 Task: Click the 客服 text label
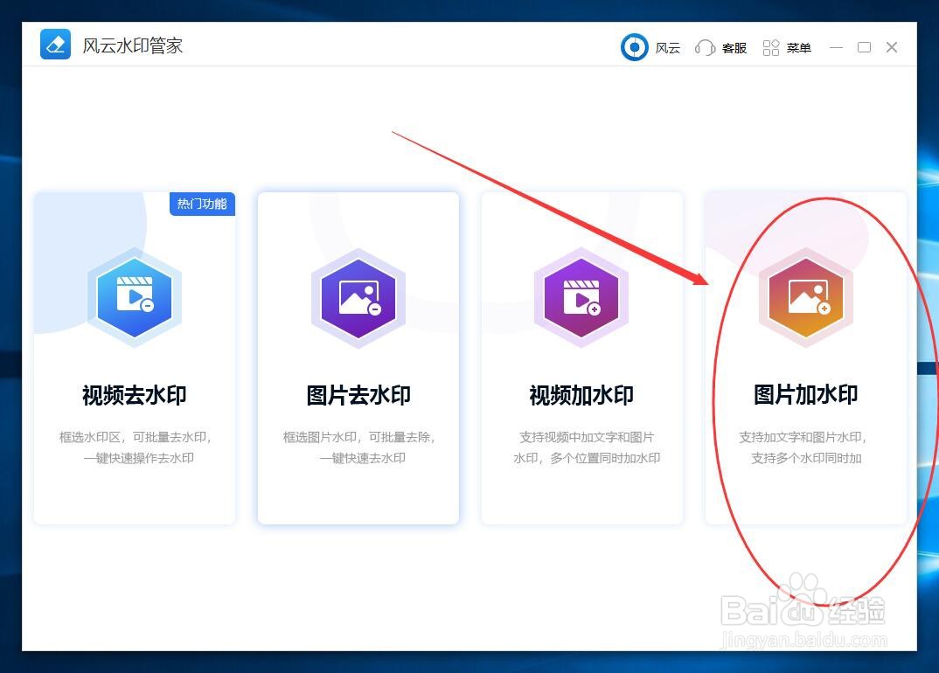(x=734, y=48)
